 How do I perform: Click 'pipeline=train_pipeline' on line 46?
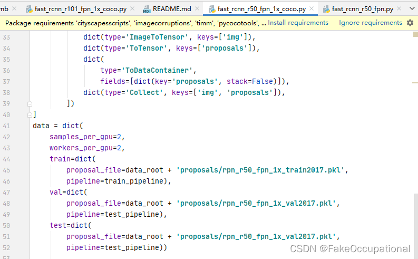114,181
